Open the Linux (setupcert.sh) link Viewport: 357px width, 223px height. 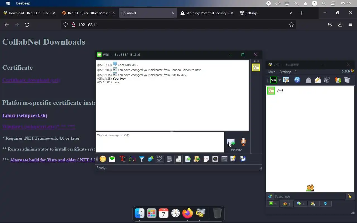coord(25,115)
